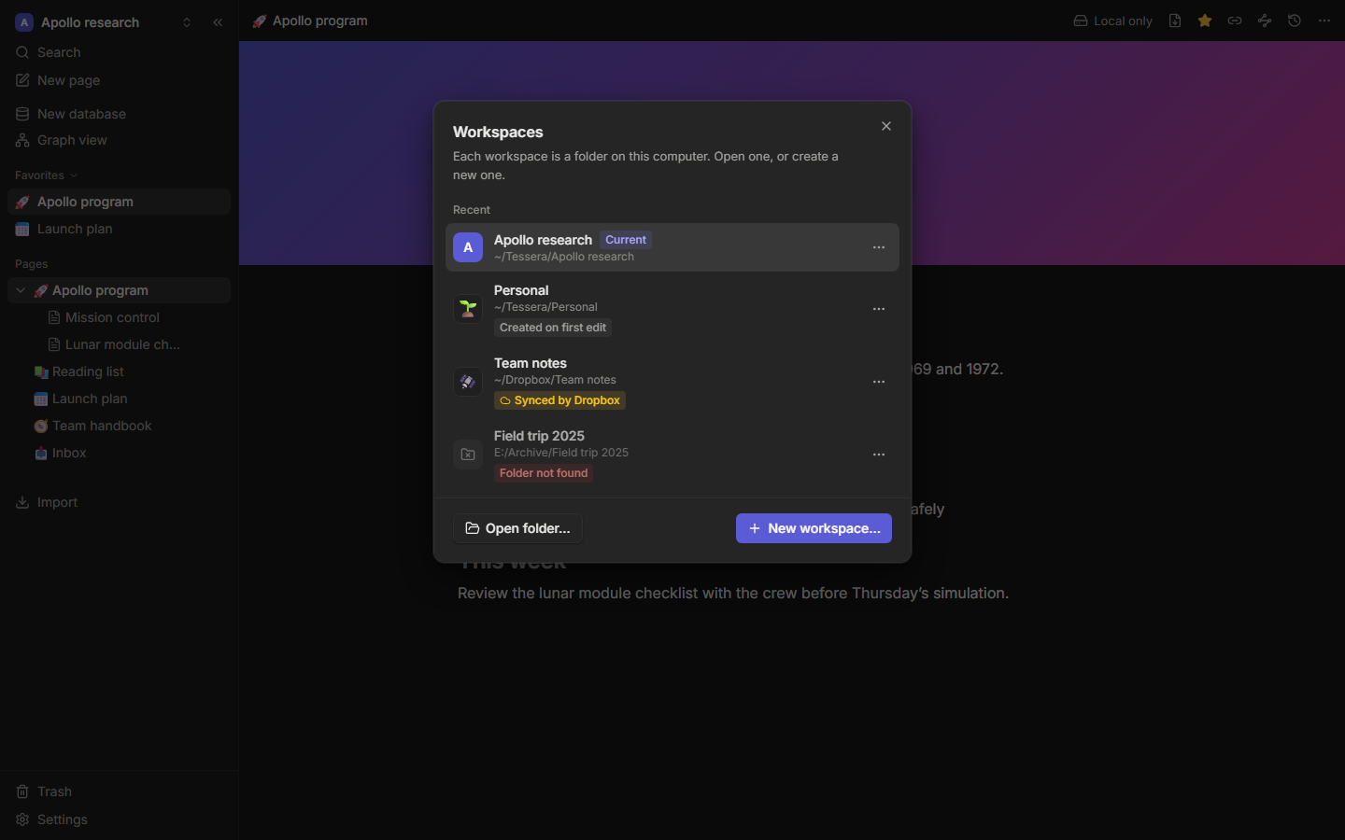This screenshot has width=1345, height=840.
Task: Open more options for Personal workspace
Action: tap(879, 309)
